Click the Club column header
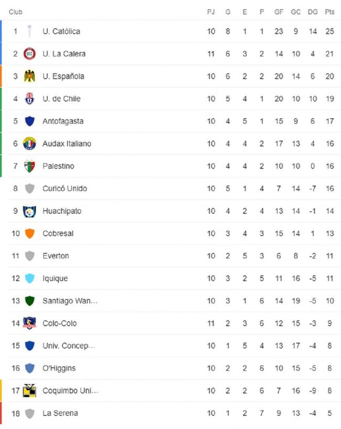 pos(15,12)
